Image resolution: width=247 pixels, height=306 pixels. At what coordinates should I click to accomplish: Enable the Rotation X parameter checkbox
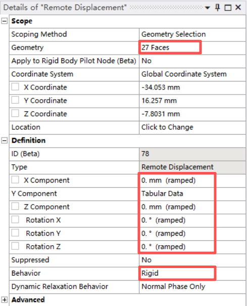point(15,220)
